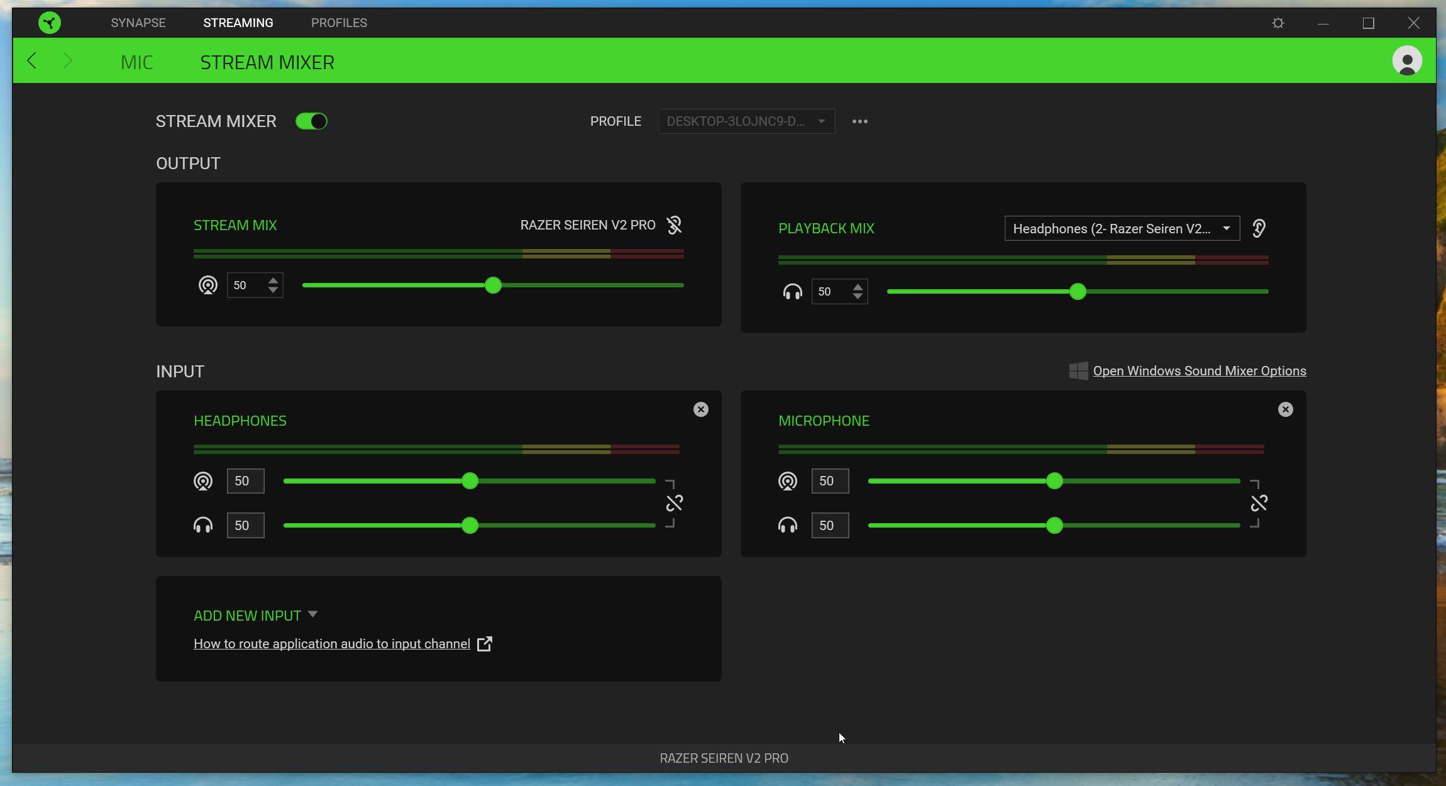Click the Playback Mix ear monitor icon
The width and height of the screenshot is (1446, 786).
pos(1259,228)
